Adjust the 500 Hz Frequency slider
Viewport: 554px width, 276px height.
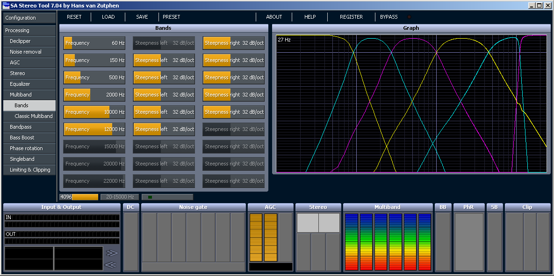click(94, 77)
